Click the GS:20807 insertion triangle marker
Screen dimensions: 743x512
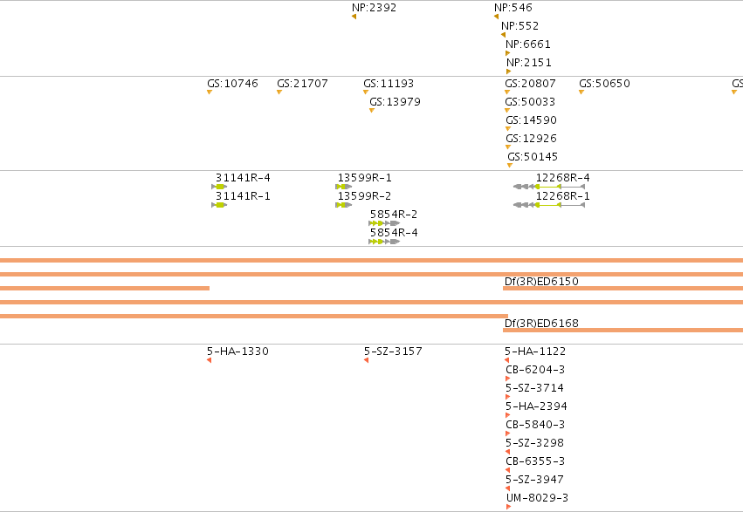tap(507, 92)
